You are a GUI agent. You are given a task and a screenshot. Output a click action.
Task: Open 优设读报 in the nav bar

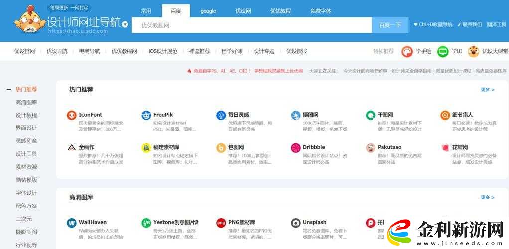pyautogui.click(x=297, y=51)
